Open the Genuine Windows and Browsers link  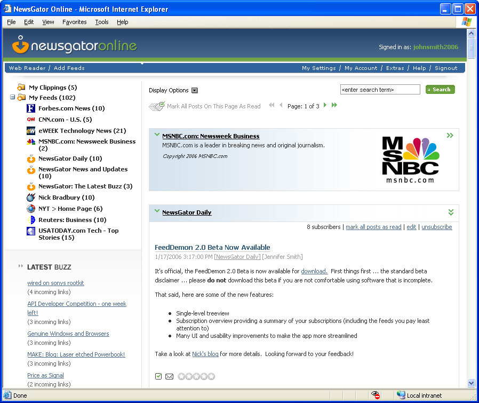click(68, 334)
